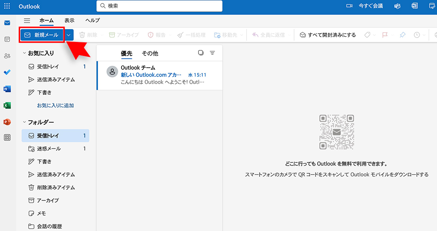Open People contacts in the left rail
This screenshot has width=437, height=231.
[x=7, y=56]
